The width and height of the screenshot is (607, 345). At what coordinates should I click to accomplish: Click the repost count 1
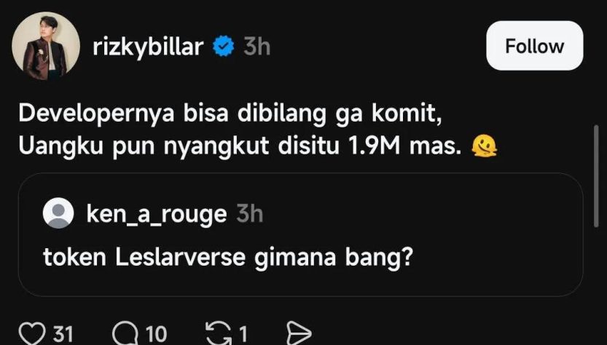pos(243,334)
